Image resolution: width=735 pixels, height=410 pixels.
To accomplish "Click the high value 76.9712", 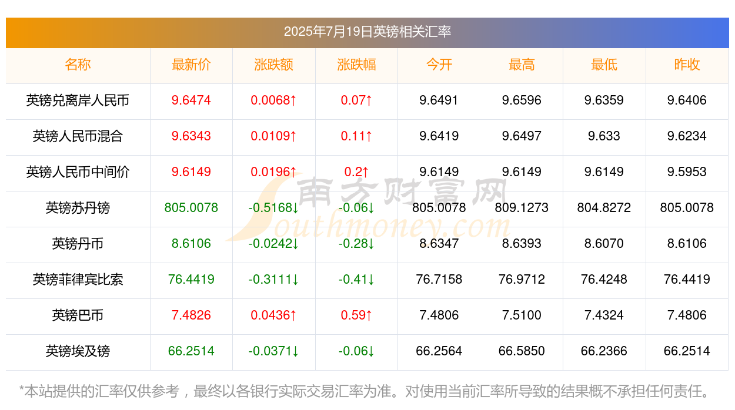I will [x=522, y=280].
